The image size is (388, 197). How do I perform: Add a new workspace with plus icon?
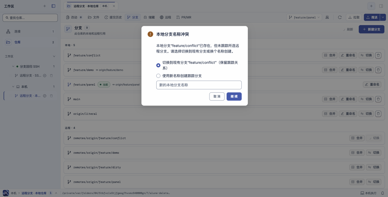coord(45,6)
